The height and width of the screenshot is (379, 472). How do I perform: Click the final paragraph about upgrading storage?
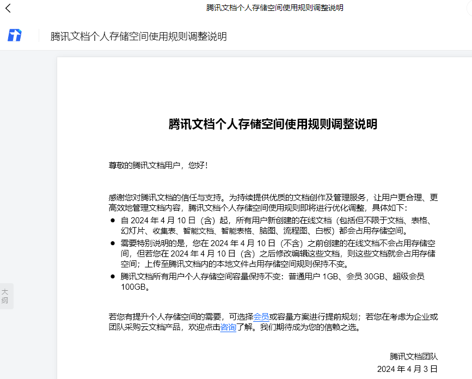pos(245,321)
